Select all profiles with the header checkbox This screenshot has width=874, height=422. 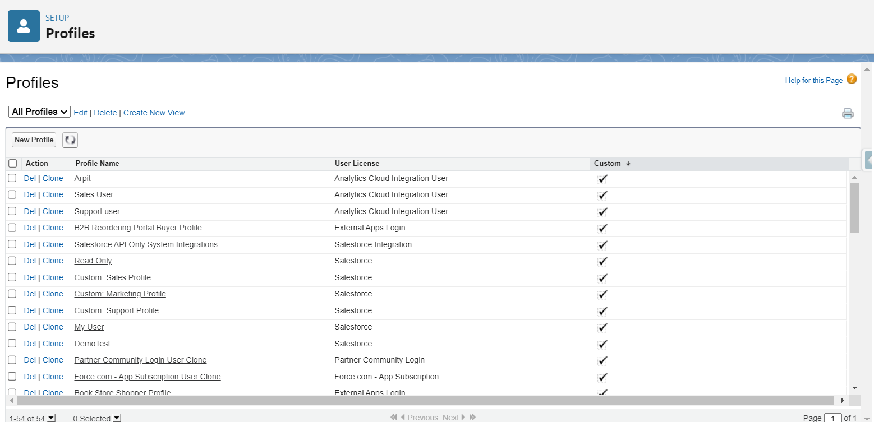pyautogui.click(x=13, y=163)
